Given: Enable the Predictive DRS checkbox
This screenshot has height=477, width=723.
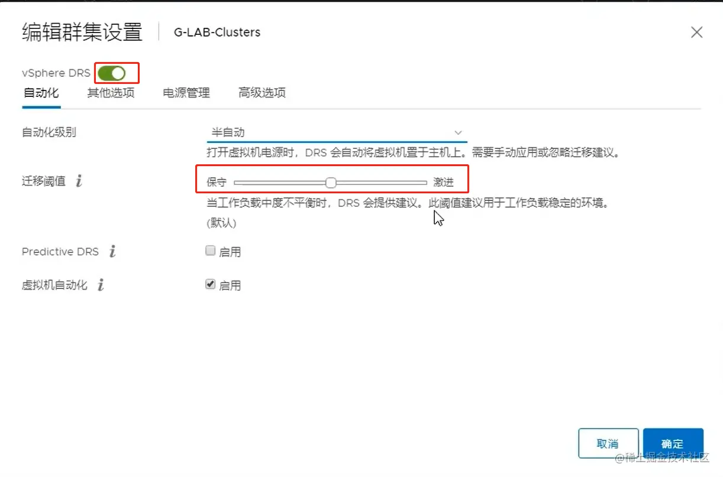Looking at the screenshot, I should click(x=210, y=251).
